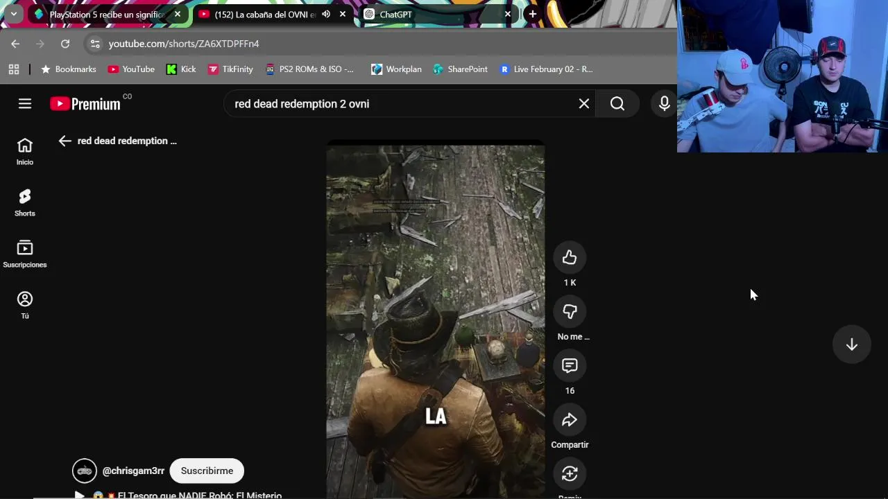The height and width of the screenshot is (499, 888).
Task: Open the Kick bookmark
Action: tap(181, 69)
